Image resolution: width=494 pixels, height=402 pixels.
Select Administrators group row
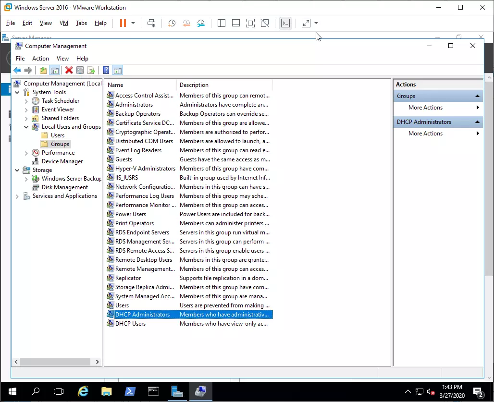[x=189, y=105]
